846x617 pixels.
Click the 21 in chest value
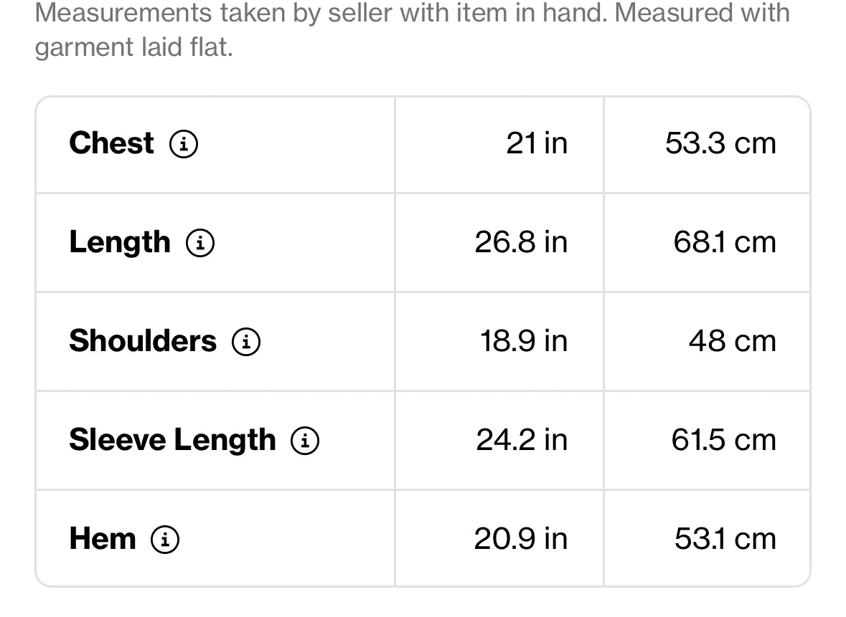[x=537, y=143]
